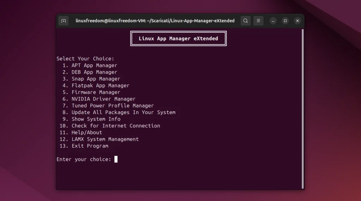The height and width of the screenshot is (201, 361).
Task: Minimize the terminal window
Action: [273, 21]
